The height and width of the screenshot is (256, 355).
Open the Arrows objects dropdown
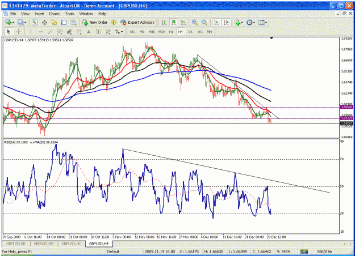pyautogui.click(x=122, y=32)
